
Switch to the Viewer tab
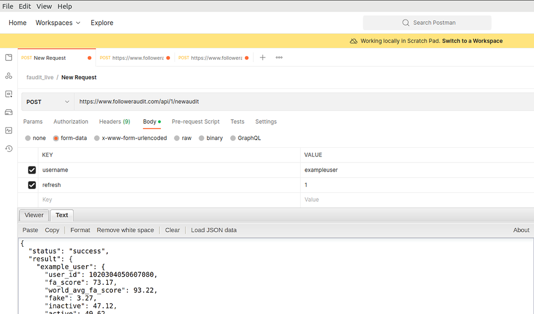[x=34, y=216]
